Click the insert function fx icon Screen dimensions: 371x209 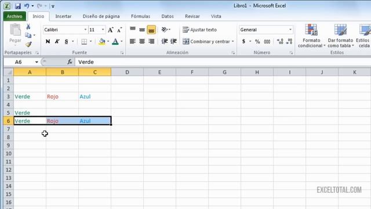point(70,62)
